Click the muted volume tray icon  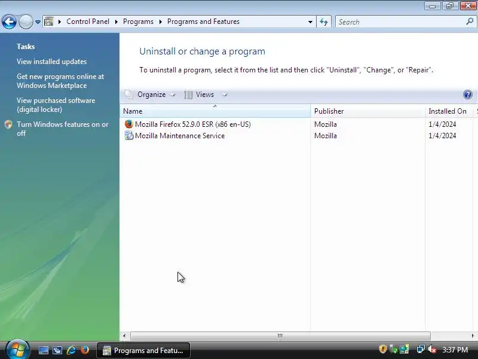[x=431, y=349]
